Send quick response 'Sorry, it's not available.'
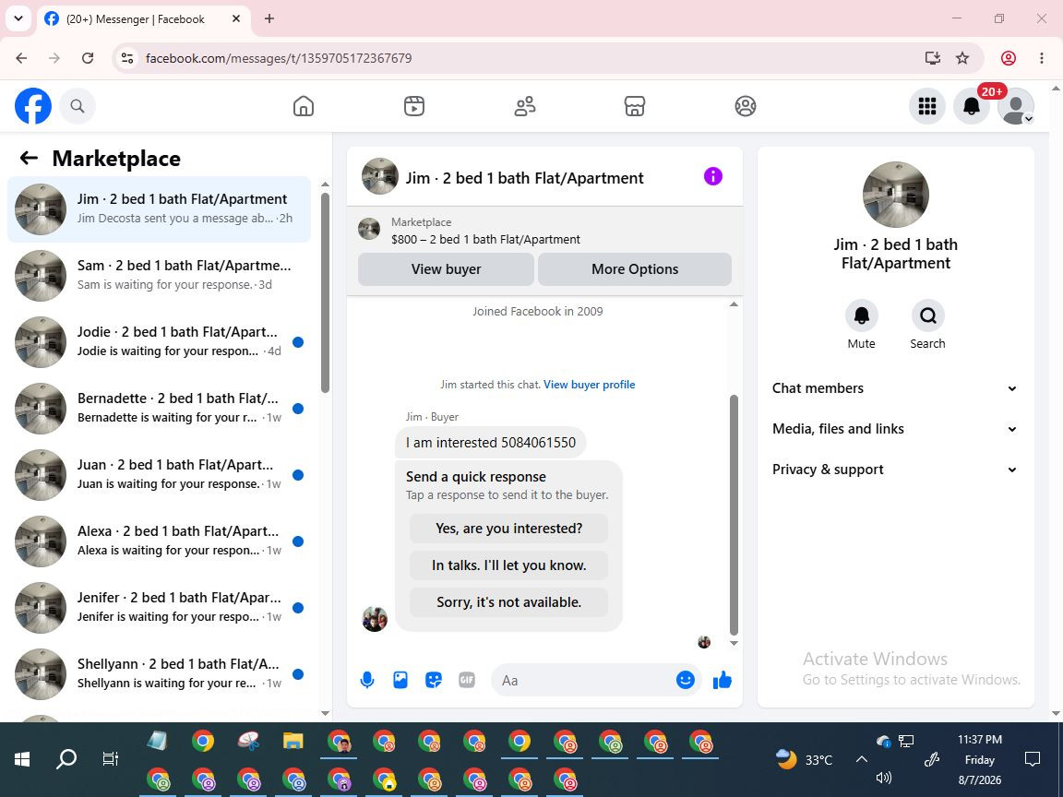The width and height of the screenshot is (1063, 797). point(509,601)
